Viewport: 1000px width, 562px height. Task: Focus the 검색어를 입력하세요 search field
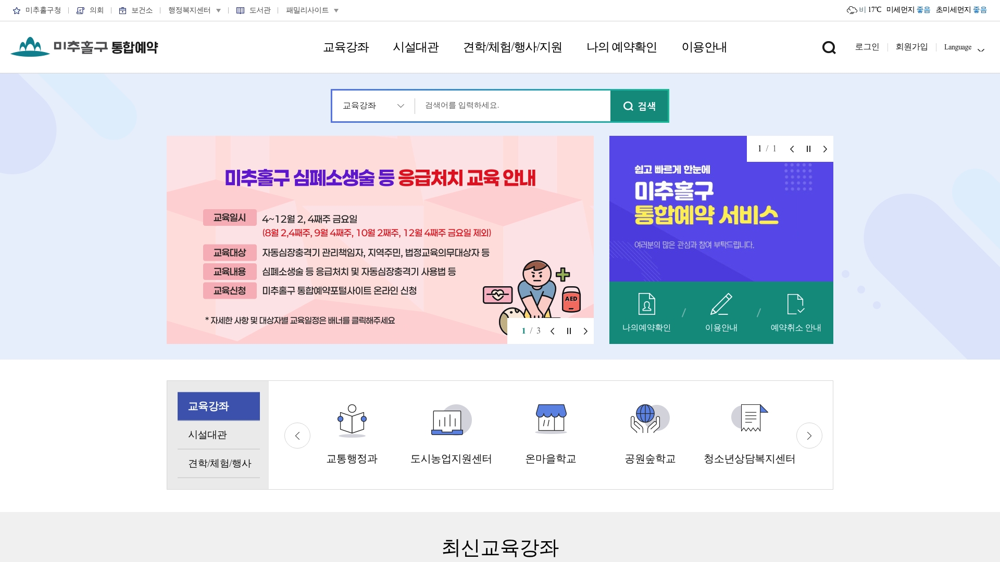click(512, 106)
